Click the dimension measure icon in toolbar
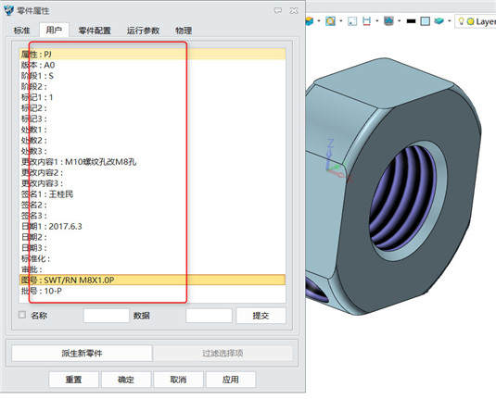Viewport: 496px width, 399px height. click(366, 21)
